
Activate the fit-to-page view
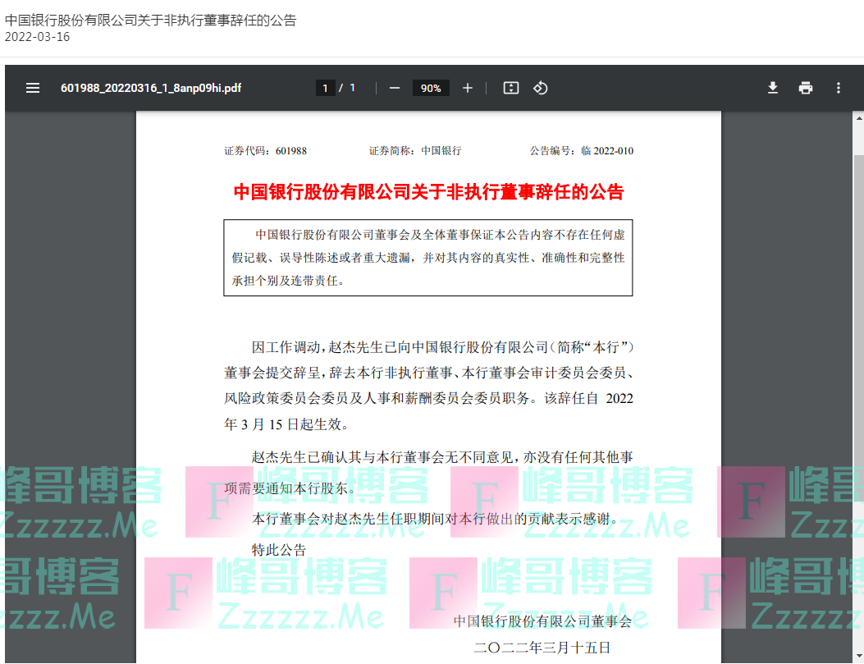[x=510, y=87]
